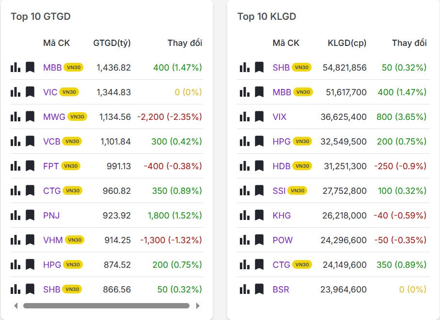Click the scrollbar right arrow
This screenshot has width=440, height=320.
click(198, 305)
